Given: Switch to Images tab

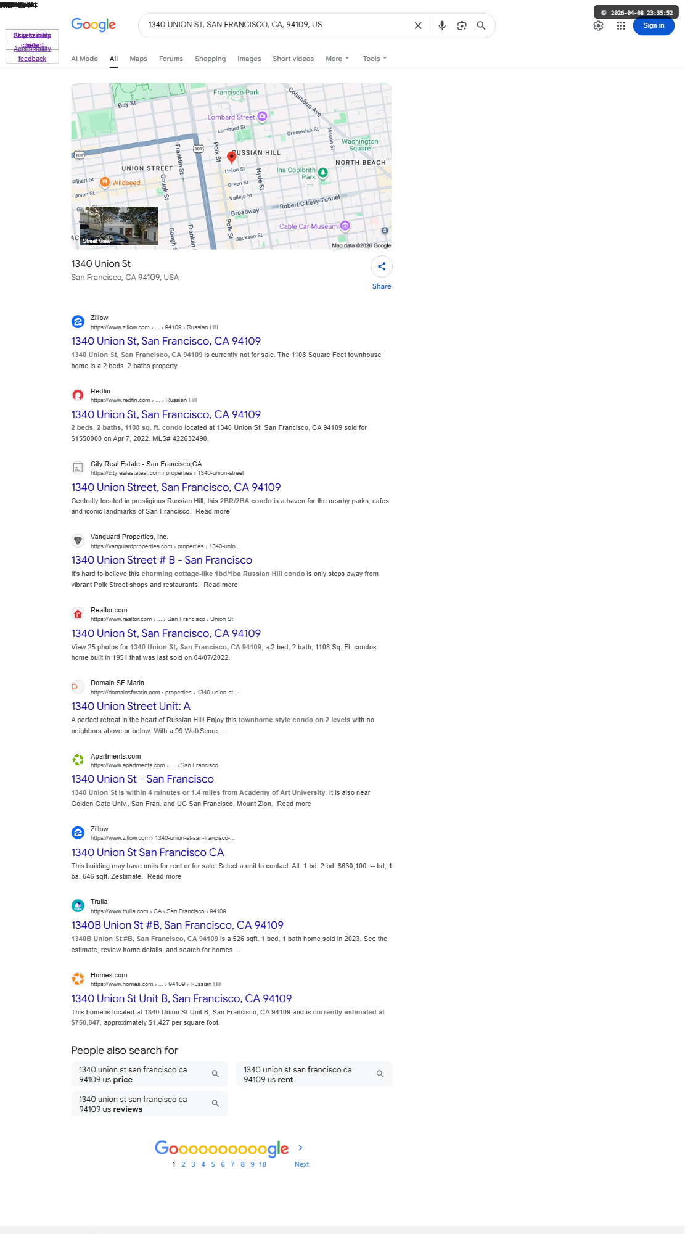Looking at the screenshot, I should (x=249, y=59).
